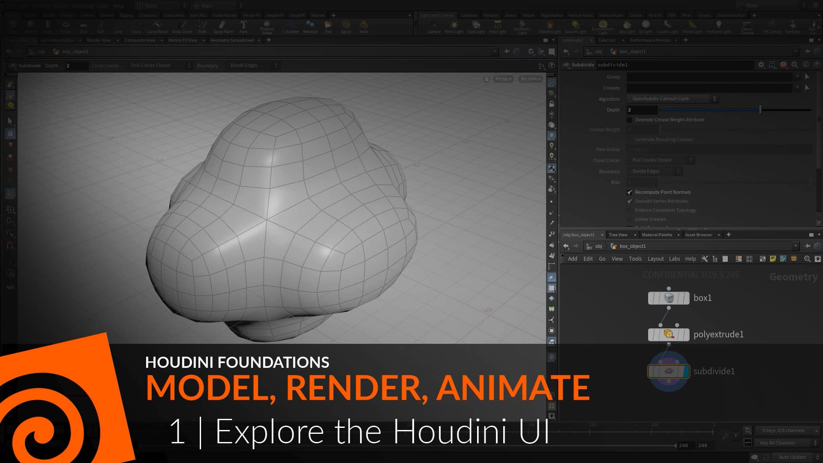
Task: Add a Camera from the Lights and Cameras shelf
Action: coord(434,27)
